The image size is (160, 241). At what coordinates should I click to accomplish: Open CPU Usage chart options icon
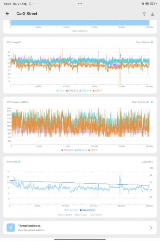(x=152, y=42)
